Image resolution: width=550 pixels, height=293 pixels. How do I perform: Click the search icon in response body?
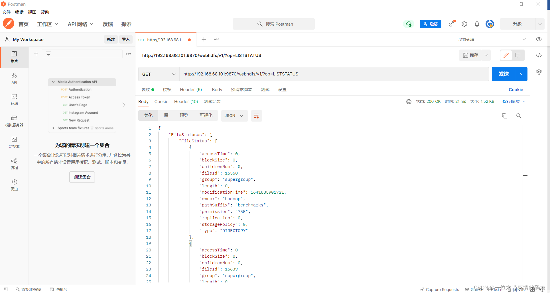click(519, 116)
